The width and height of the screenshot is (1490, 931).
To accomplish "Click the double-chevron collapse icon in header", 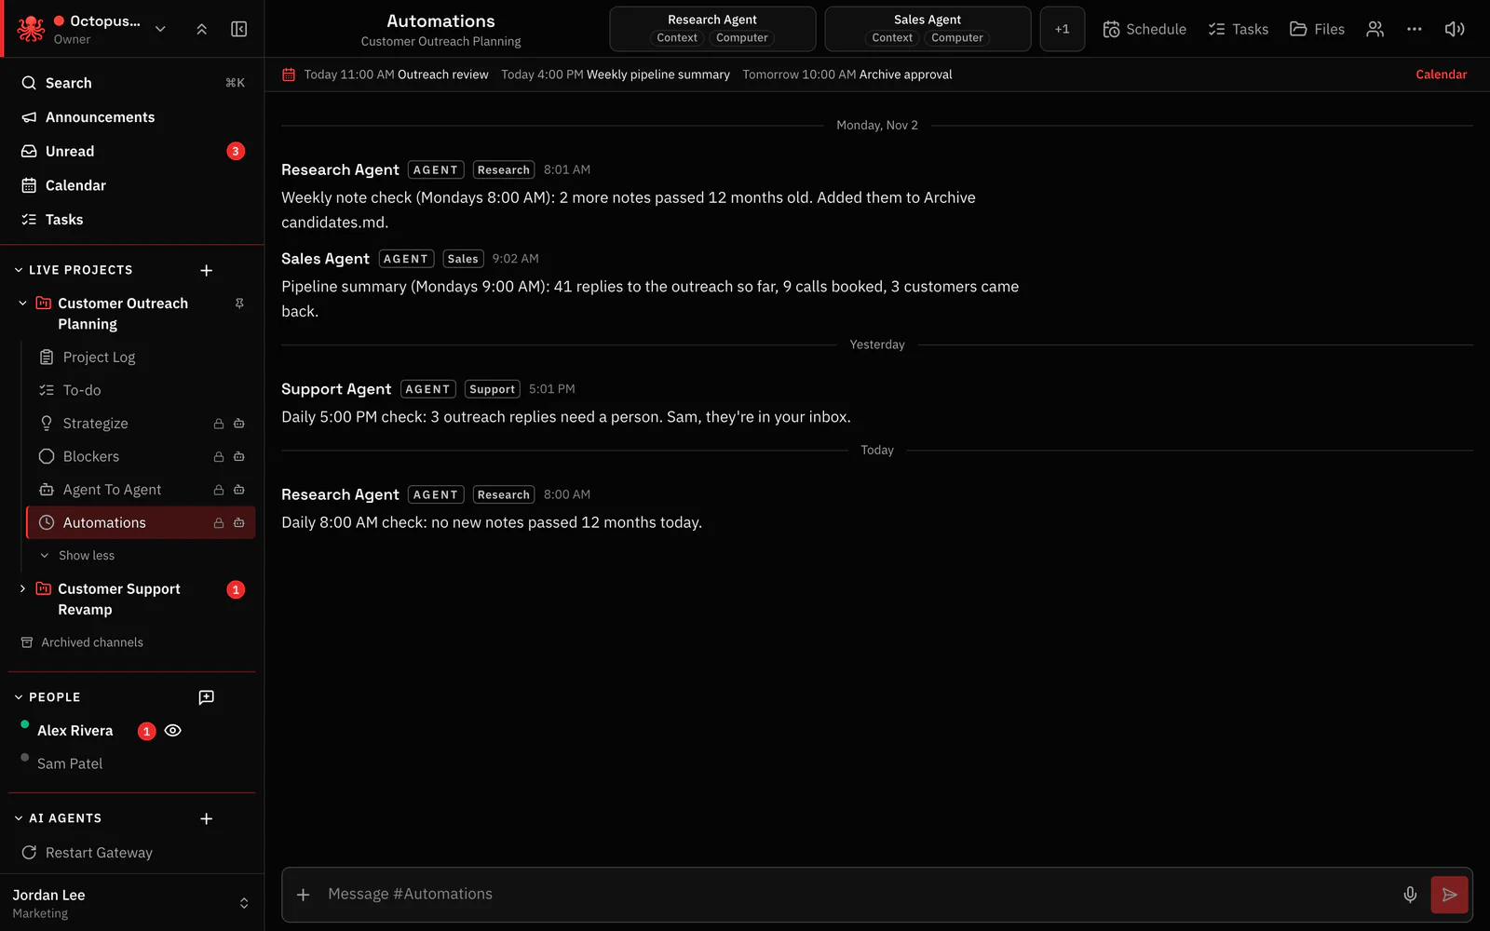I will point(202,29).
